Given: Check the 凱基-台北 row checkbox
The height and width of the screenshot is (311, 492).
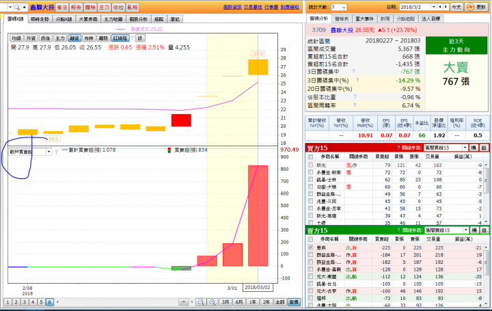Looking at the screenshot, I should pyautogui.click(x=310, y=284).
